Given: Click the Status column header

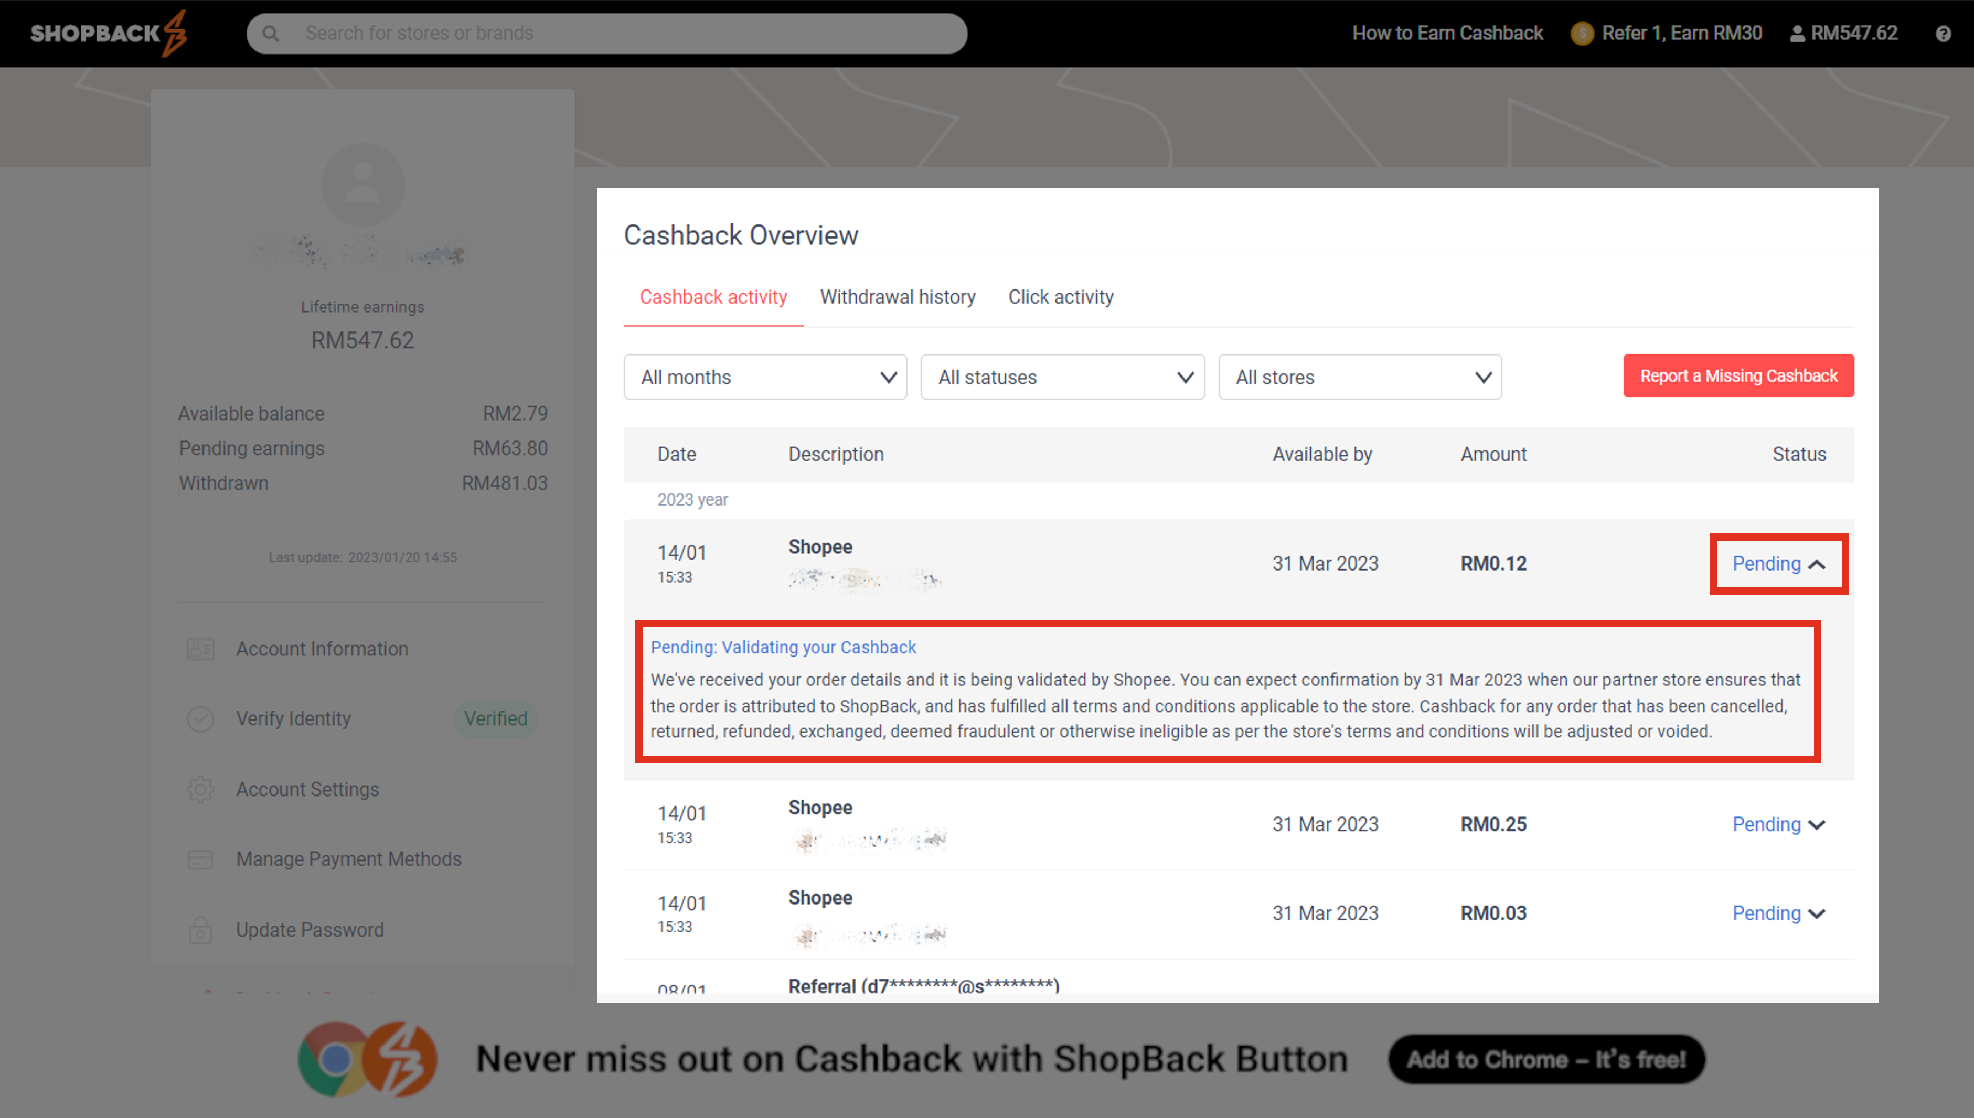Looking at the screenshot, I should click(x=1799, y=455).
